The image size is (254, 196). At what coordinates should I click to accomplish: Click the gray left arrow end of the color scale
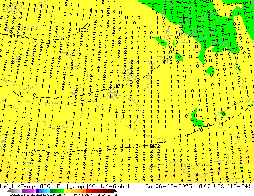[9, 191]
